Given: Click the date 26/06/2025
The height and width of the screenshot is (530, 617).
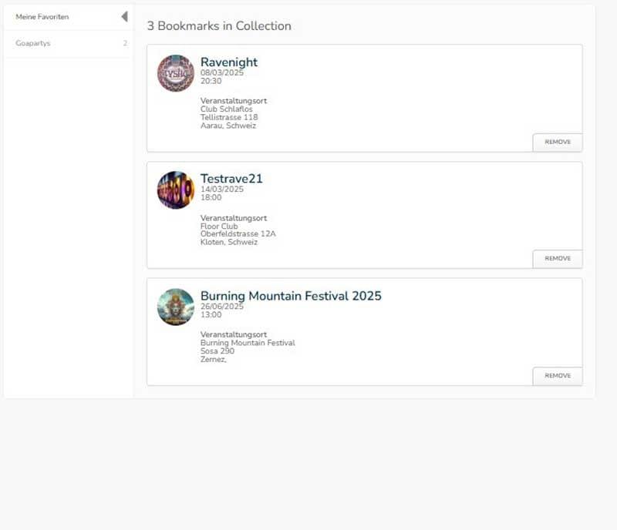Looking at the screenshot, I should 222,306.
